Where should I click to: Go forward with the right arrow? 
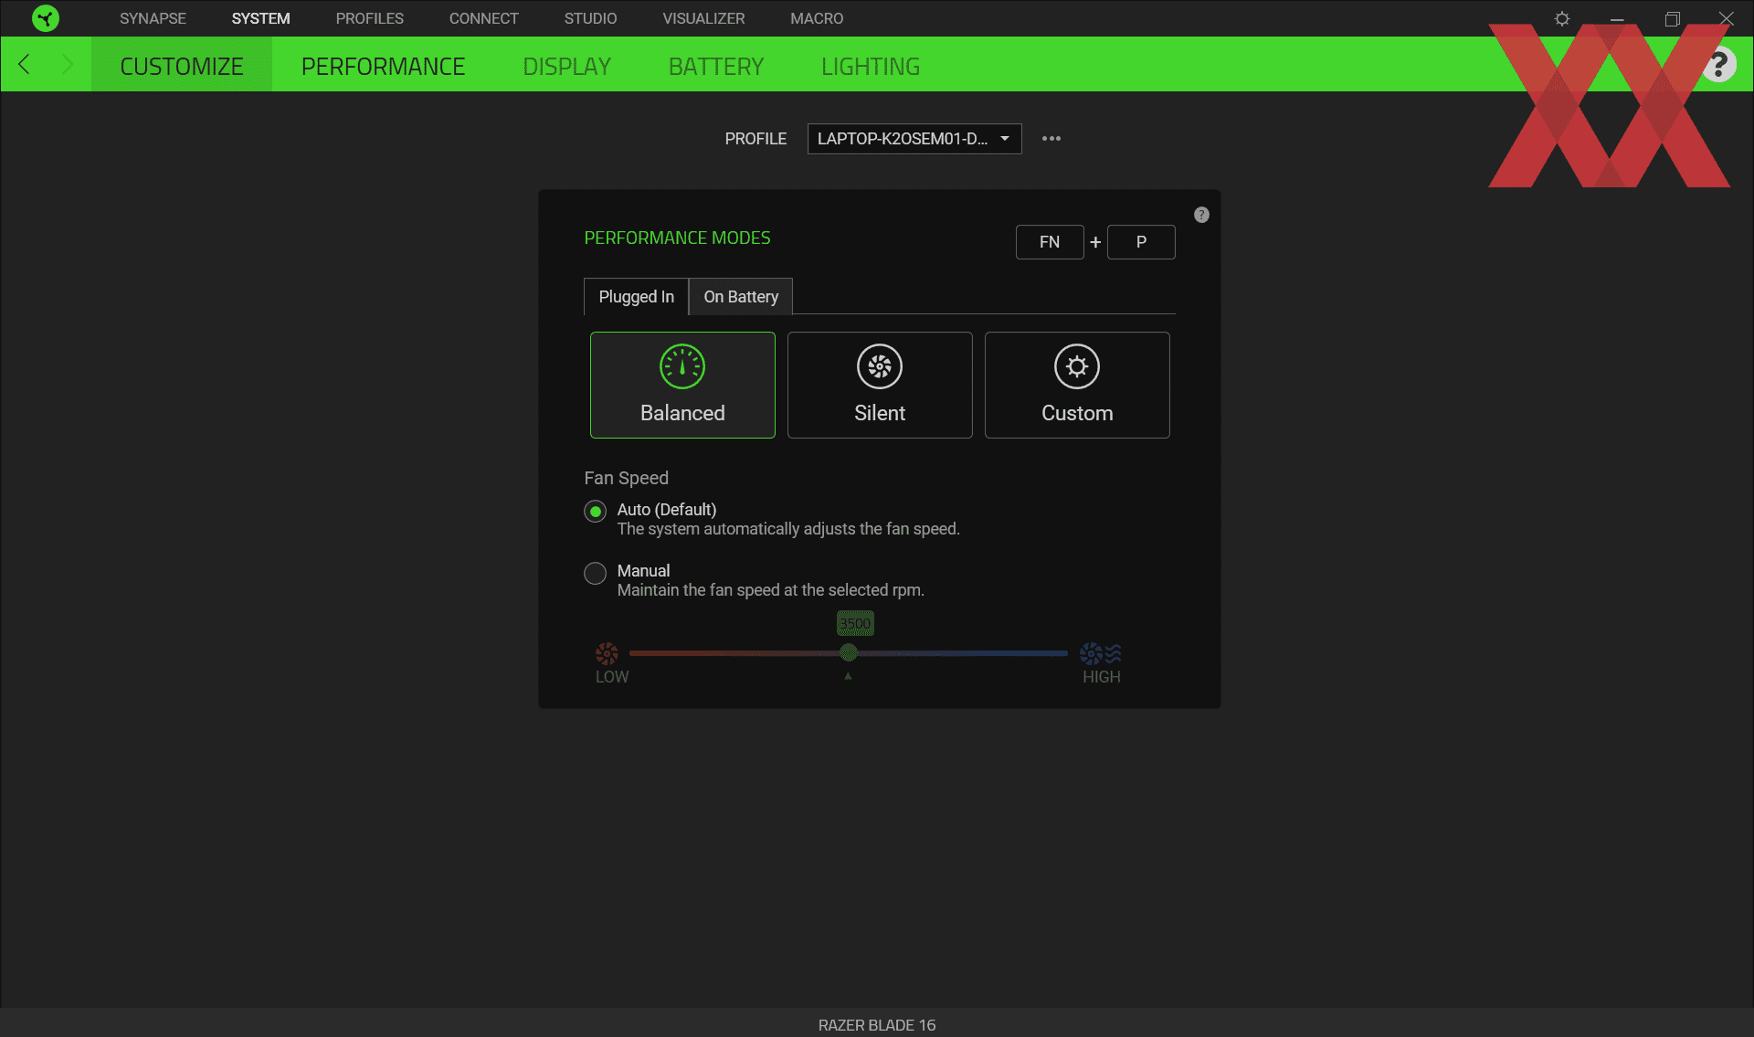coord(67,64)
